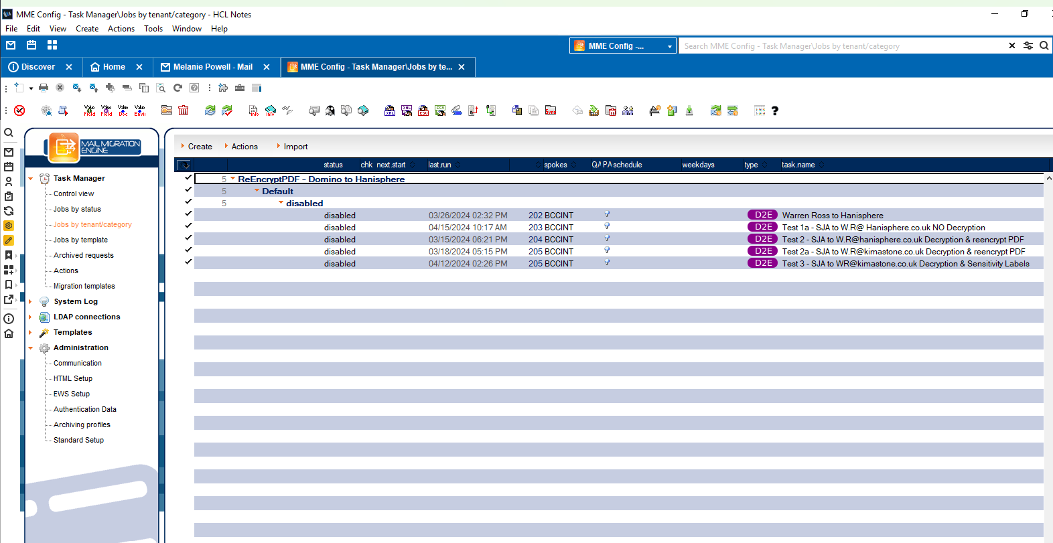Click the Value Doc toolbar icon
The image size is (1053, 543).
click(123, 110)
